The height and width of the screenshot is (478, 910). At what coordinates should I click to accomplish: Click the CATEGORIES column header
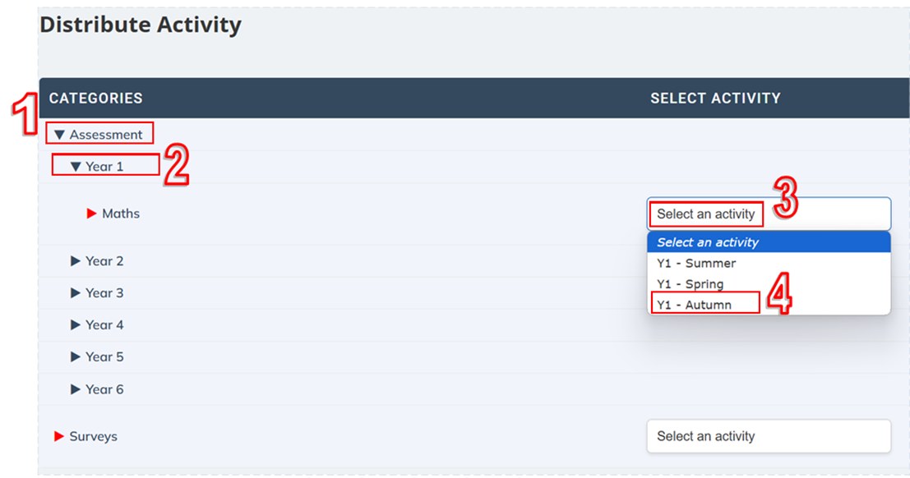click(95, 98)
